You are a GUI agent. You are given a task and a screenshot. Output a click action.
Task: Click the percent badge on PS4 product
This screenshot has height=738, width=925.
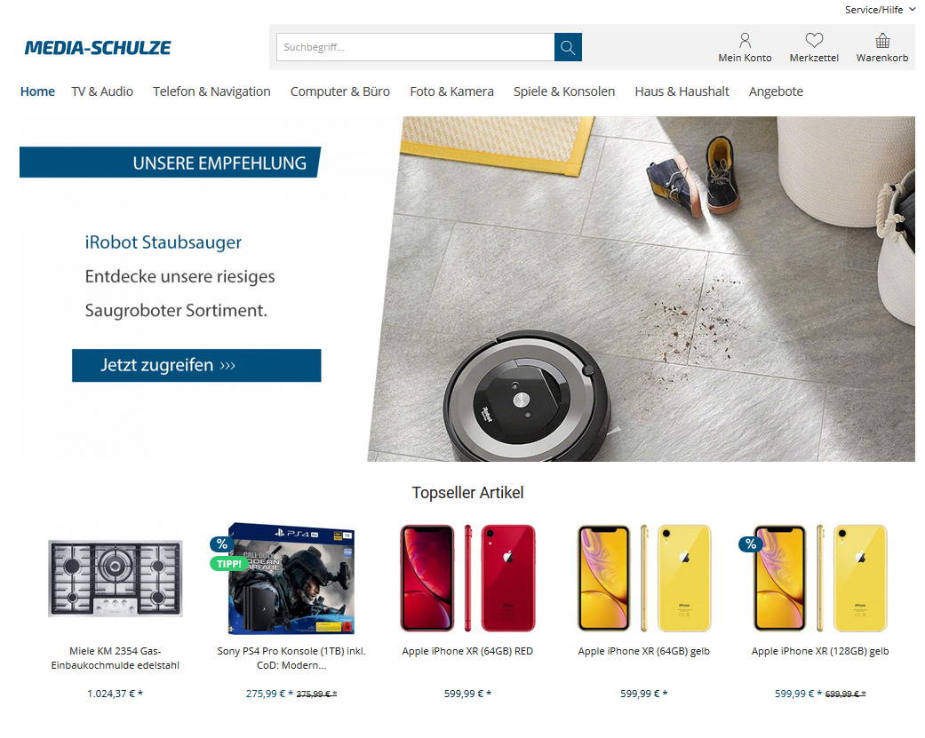pos(222,544)
